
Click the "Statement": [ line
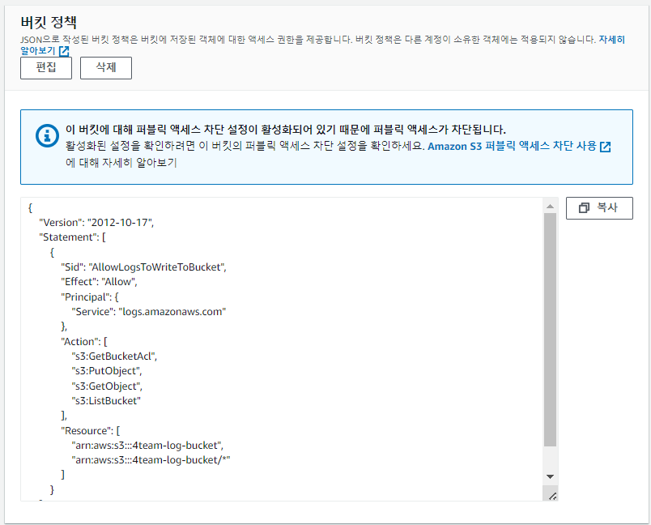[72, 237]
